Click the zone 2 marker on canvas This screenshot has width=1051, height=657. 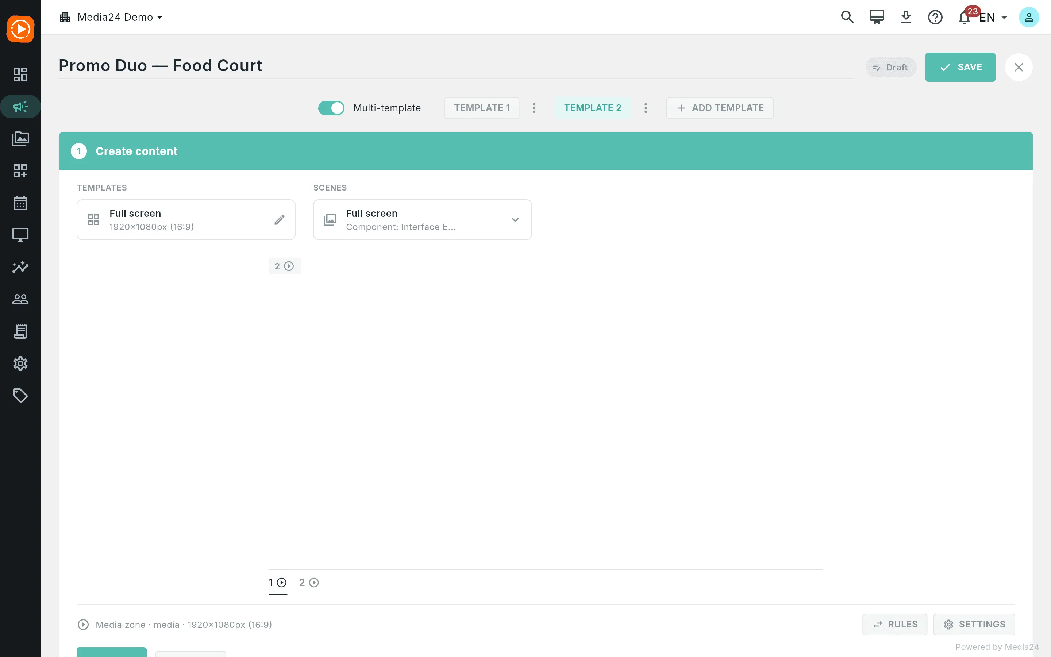(x=285, y=266)
